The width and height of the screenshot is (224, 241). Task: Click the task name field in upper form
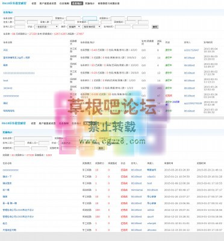coord(34,18)
